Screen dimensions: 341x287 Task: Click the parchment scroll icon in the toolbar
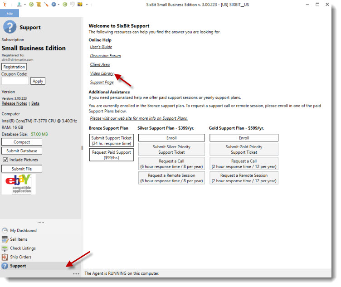point(39,5)
